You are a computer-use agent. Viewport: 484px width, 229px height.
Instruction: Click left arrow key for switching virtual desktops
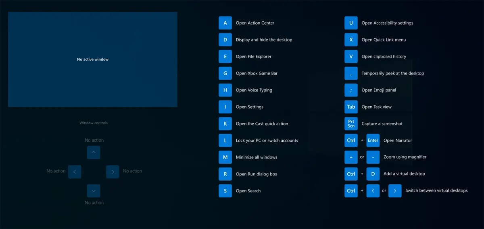click(373, 191)
